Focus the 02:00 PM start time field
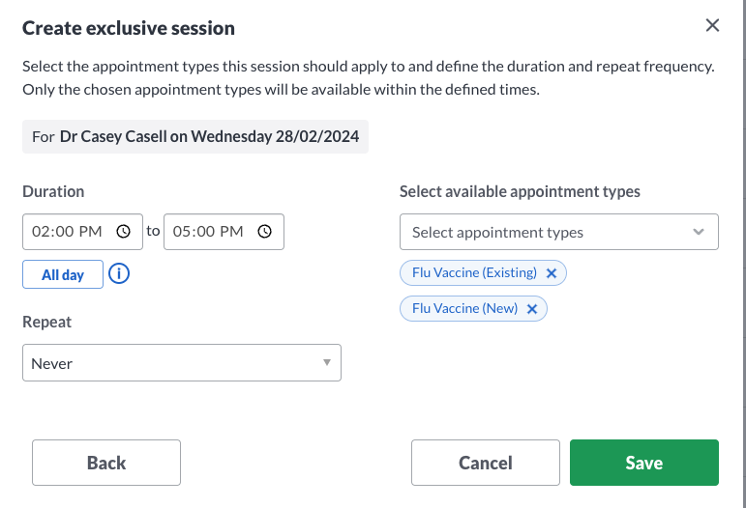Image resolution: width=746 pixels, height=508 pixels. [x=83, y=232]
